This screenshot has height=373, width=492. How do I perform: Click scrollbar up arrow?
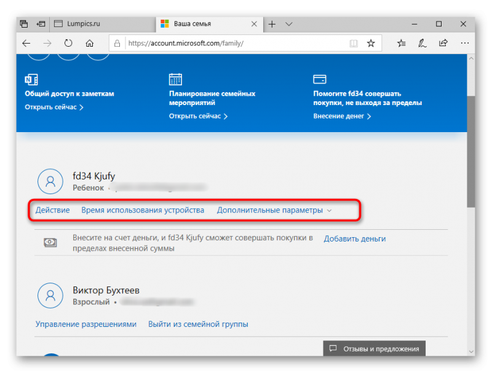point(470,58)
